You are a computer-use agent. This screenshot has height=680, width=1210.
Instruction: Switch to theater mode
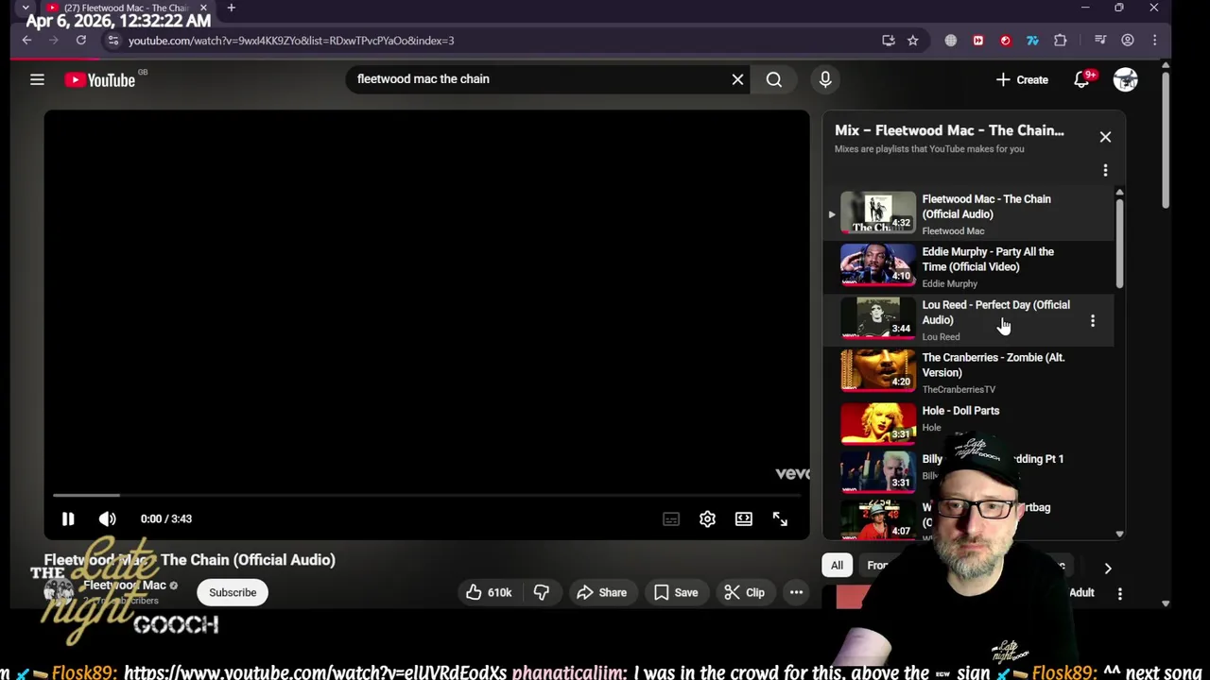click(x=744, y=518)
